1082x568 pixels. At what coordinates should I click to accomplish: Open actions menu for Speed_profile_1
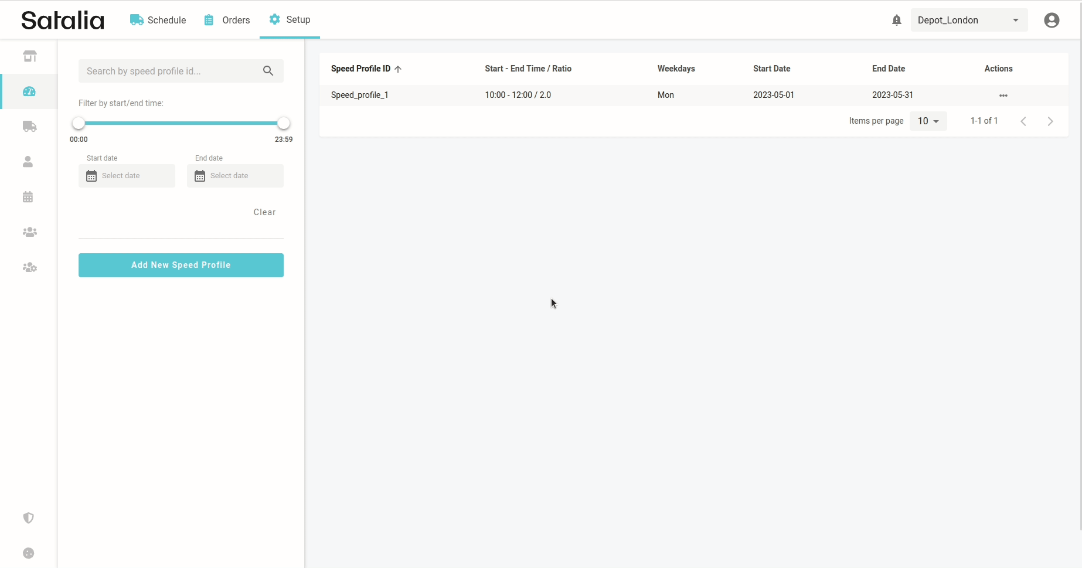click(x=1003, y=96)
